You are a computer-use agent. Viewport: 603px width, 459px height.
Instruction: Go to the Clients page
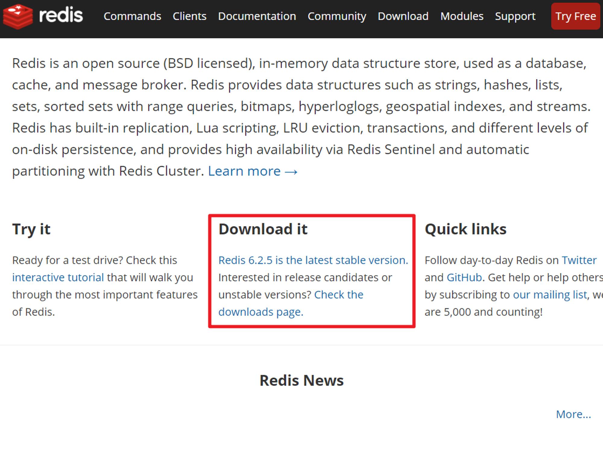[x=190, y=16]
